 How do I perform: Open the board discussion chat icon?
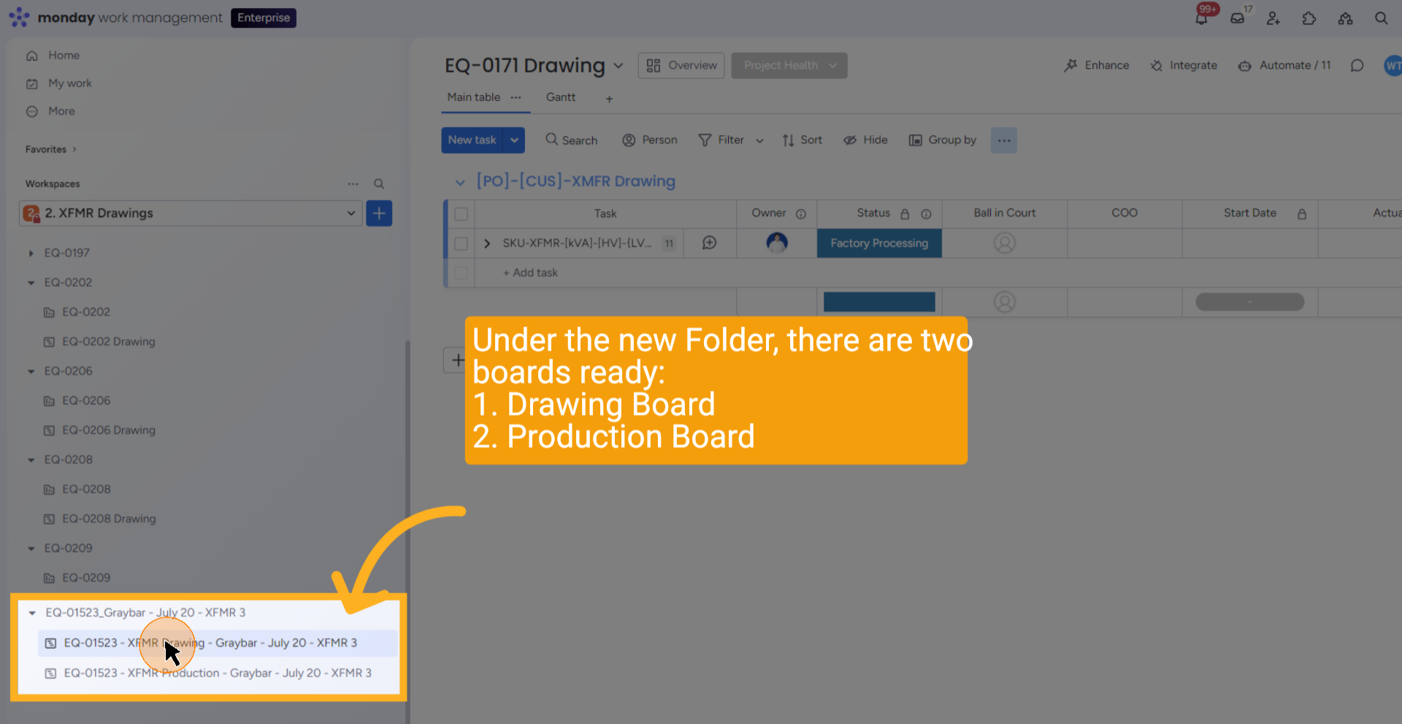(x=1357, y=66)
